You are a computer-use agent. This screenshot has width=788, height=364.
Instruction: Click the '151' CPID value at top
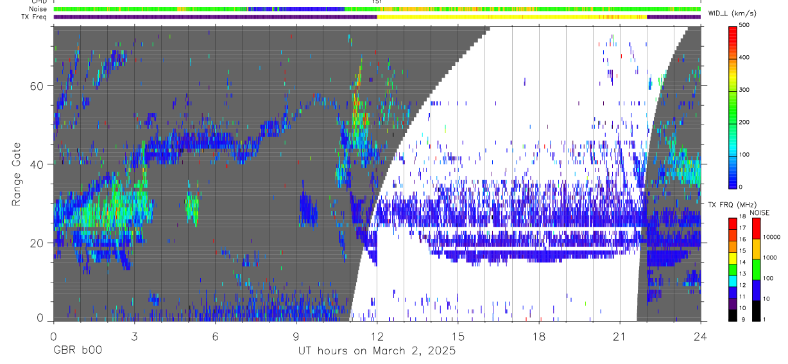(x=377, y=2)
